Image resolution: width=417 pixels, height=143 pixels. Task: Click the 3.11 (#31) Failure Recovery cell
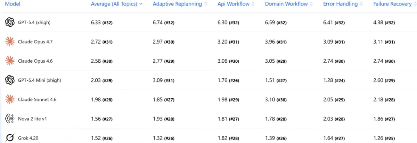tap(384, 42)
